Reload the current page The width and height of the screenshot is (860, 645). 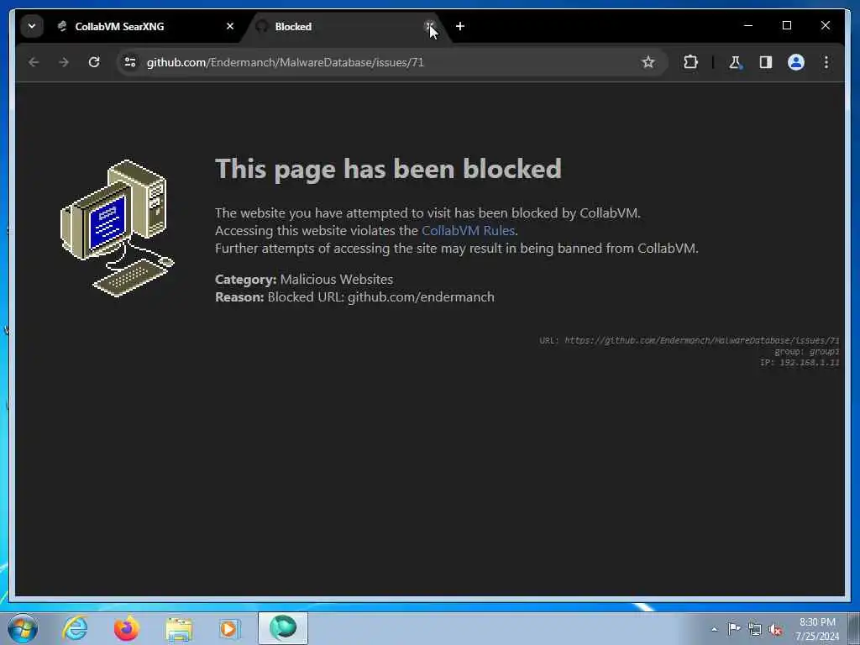tap(94, 62)
